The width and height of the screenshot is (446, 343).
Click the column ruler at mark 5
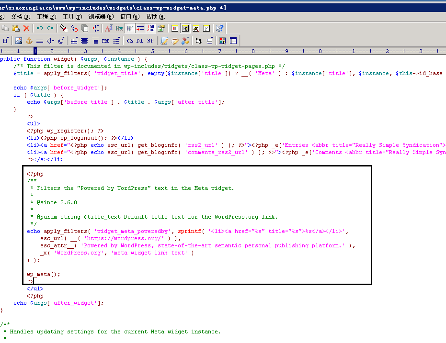coord(153,51)
